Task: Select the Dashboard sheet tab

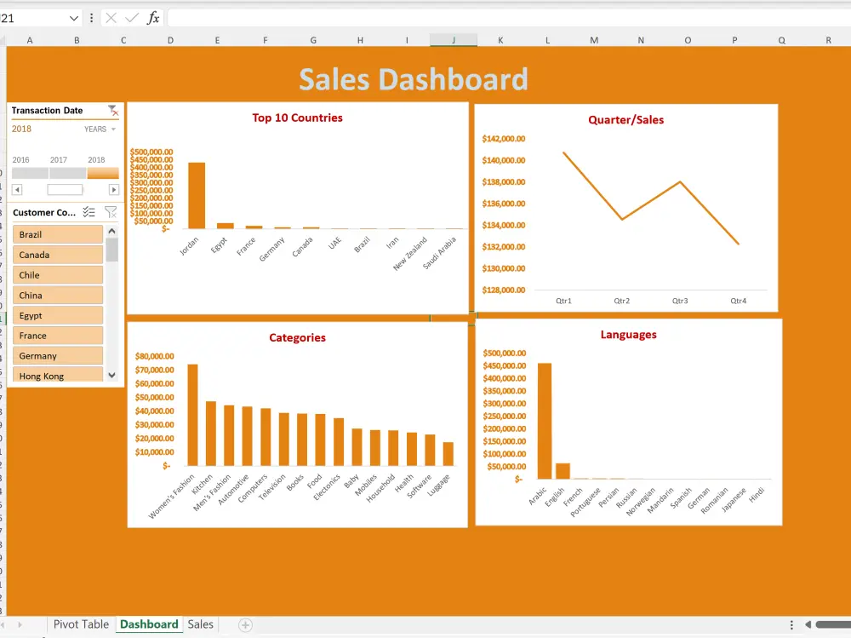Action: (x=149, y=624)
